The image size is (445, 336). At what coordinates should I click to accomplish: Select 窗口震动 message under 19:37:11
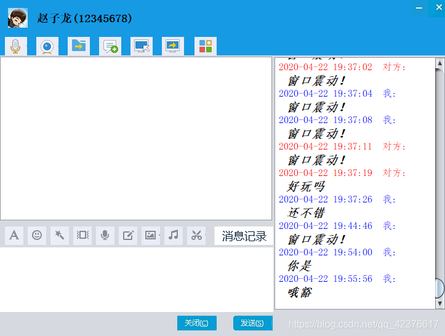click(316, 160)
